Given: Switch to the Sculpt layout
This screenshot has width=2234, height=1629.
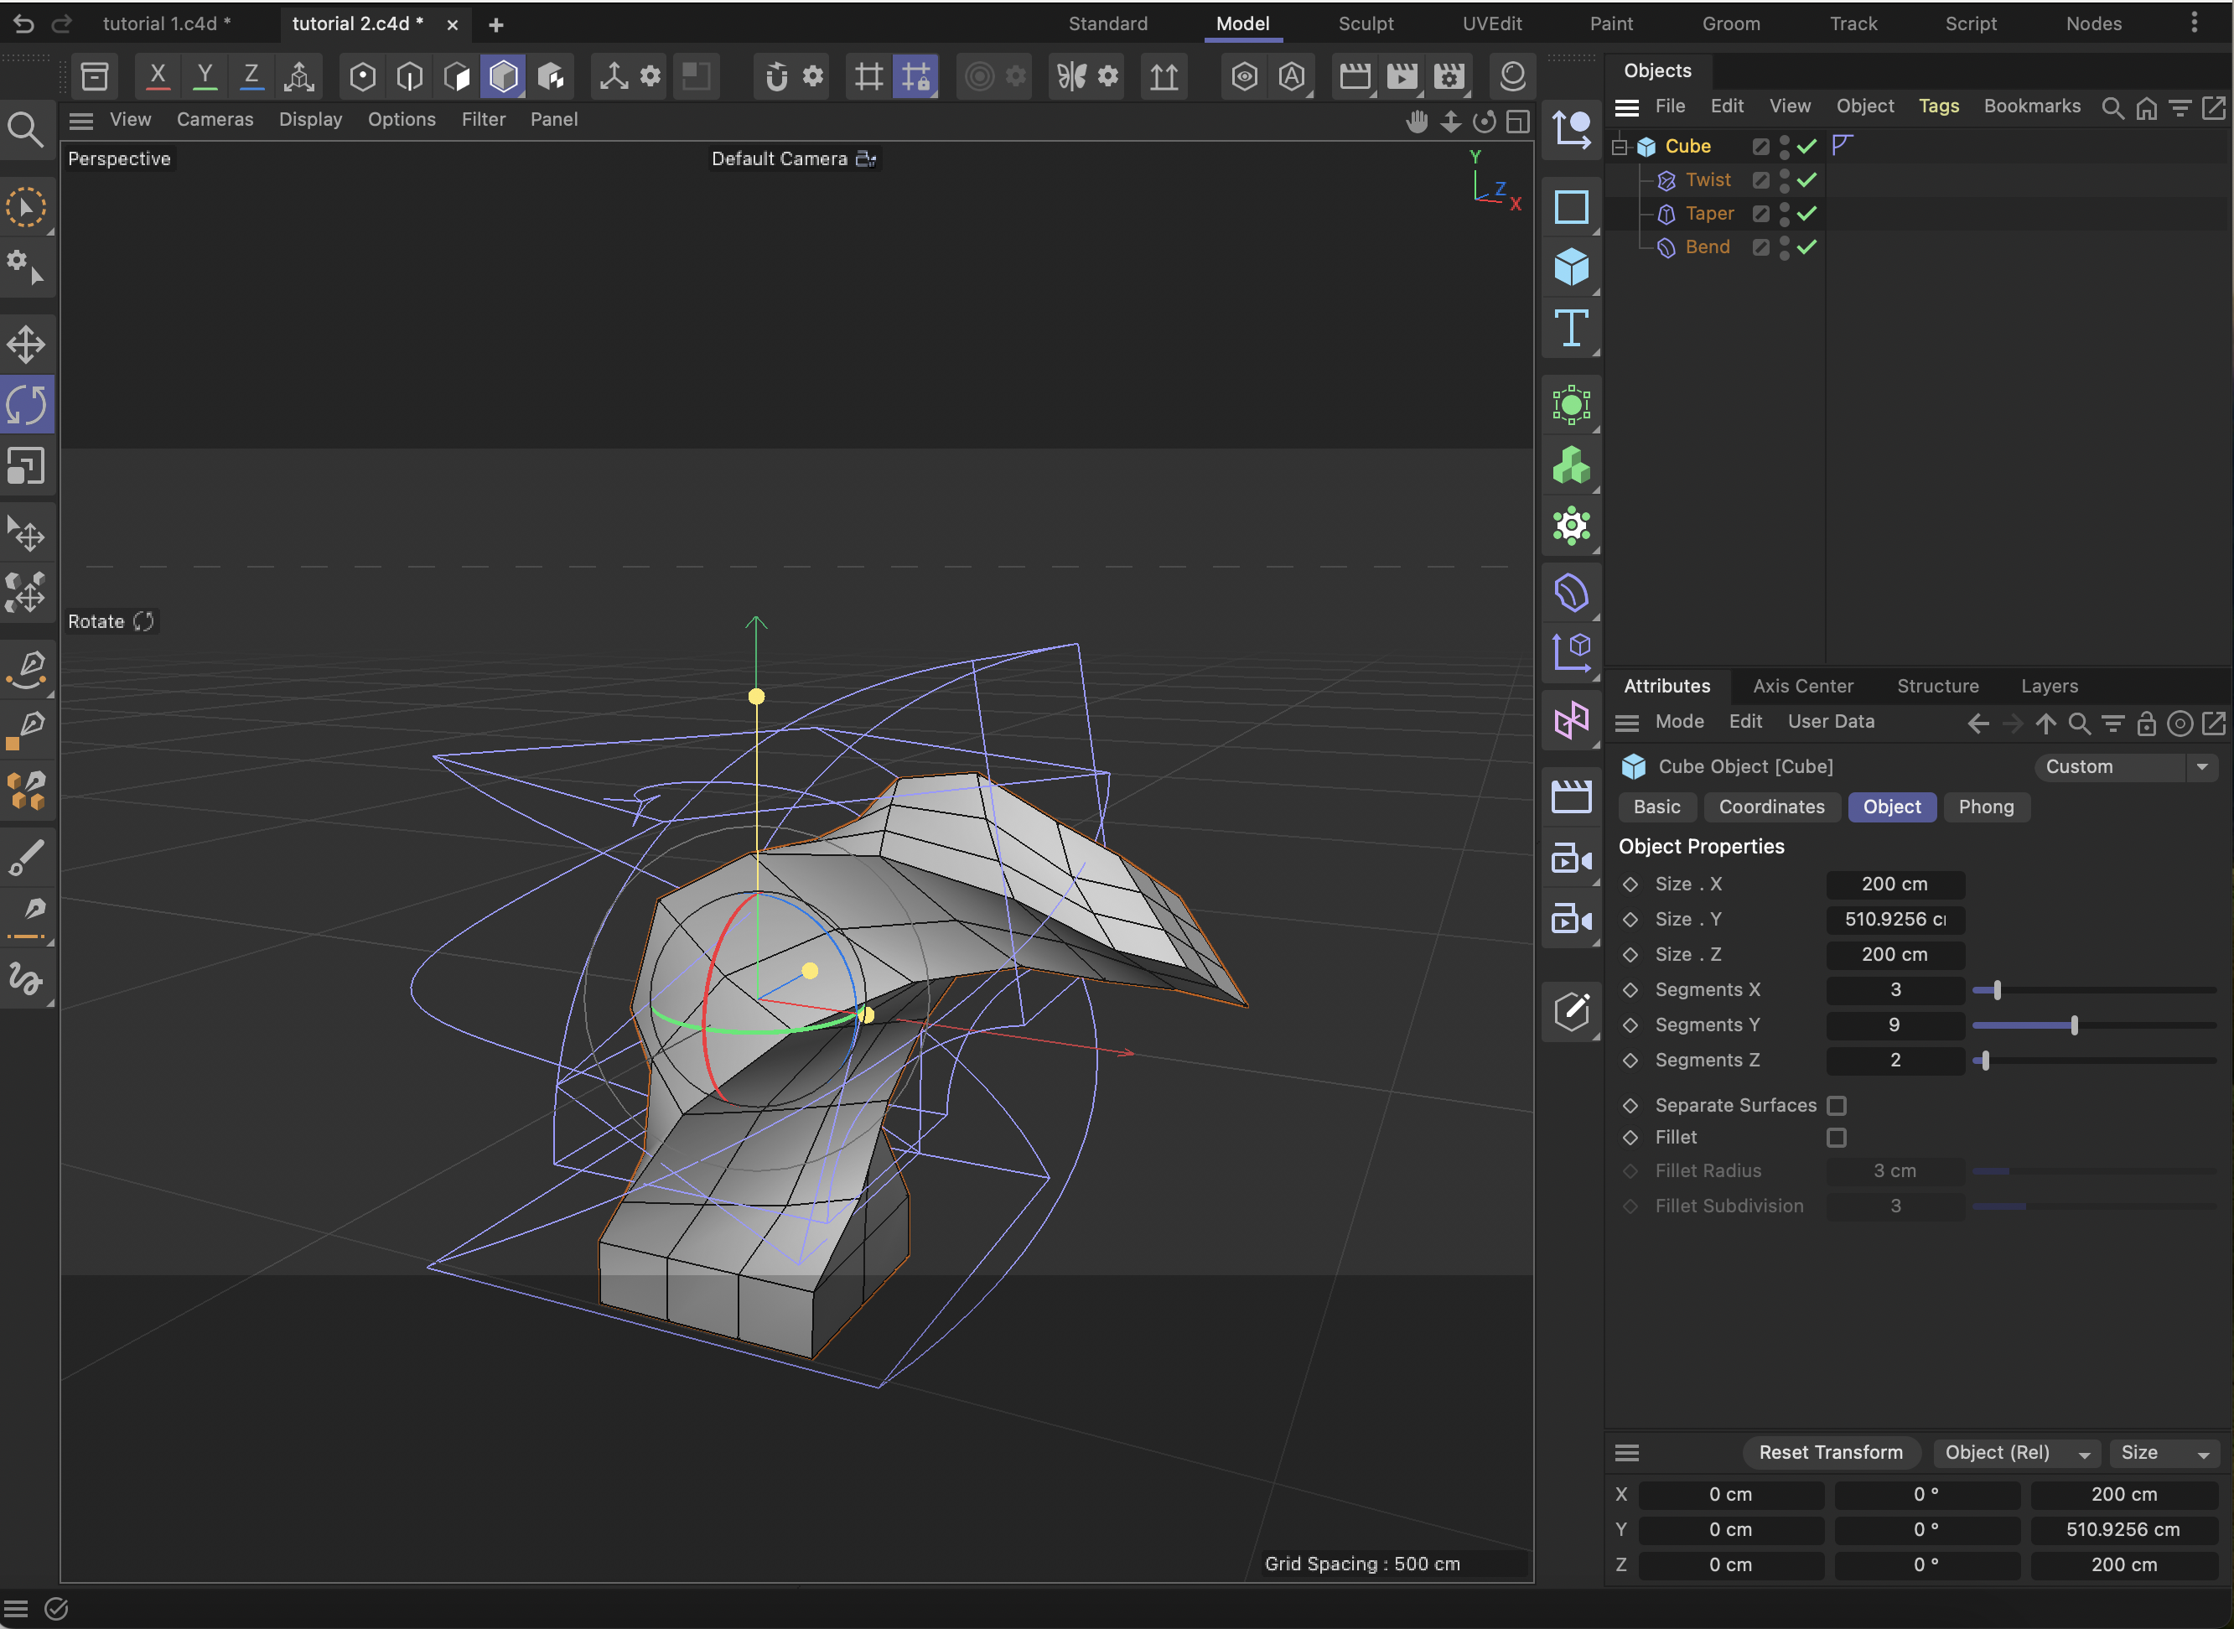Looking at the screenshot, I should [1366, 23].
